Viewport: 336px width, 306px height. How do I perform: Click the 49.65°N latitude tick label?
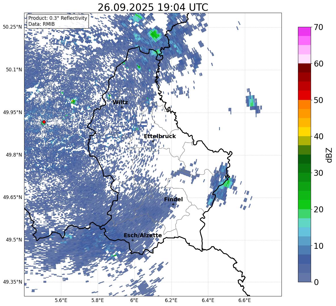[x=12, y=197]
